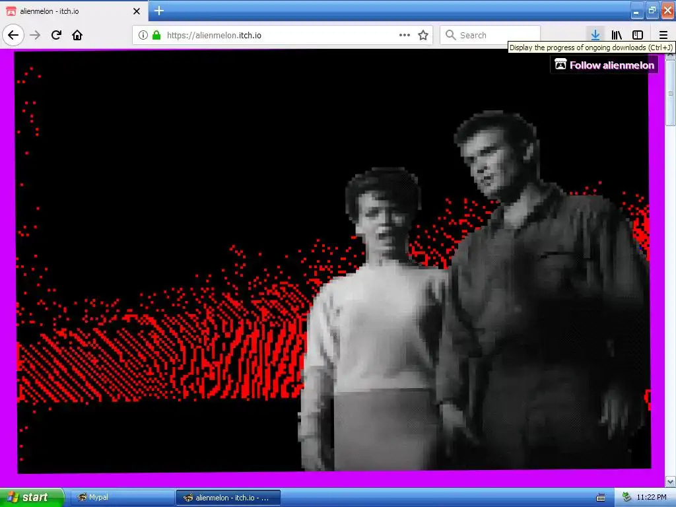Select the alienmelon - itch.io tab
This screenshot has height=507, width=676.
tap(73, 11)
